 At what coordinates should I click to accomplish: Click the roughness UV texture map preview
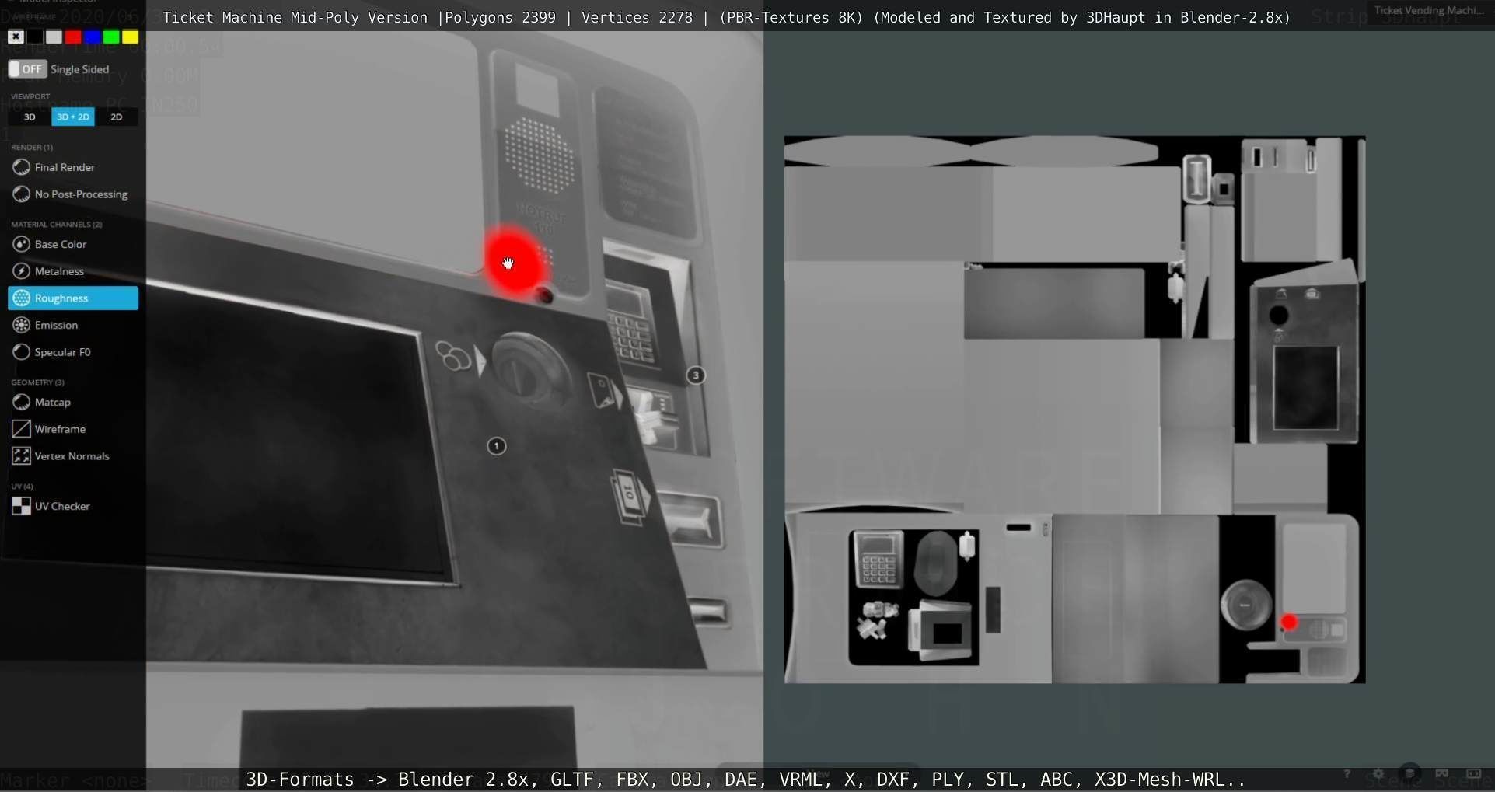pos(1074,410)
